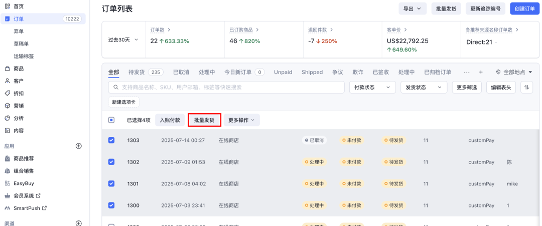The width and height of the screenshot is (542, 226).
Task: Select the 订单 orders icon in sidebar
Action: (x=7, y=19)
